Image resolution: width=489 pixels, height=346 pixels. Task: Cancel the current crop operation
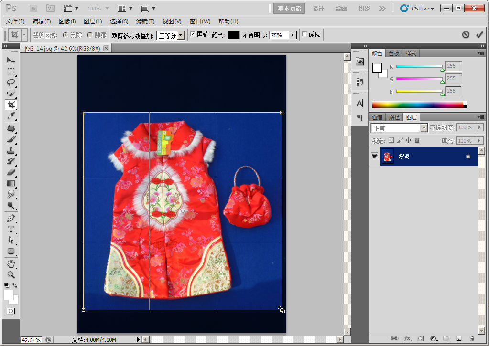[466, 35]
